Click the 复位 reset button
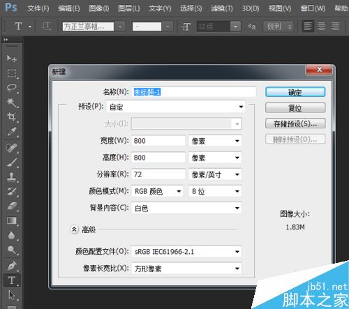349x309 pixels. point(295,107)
